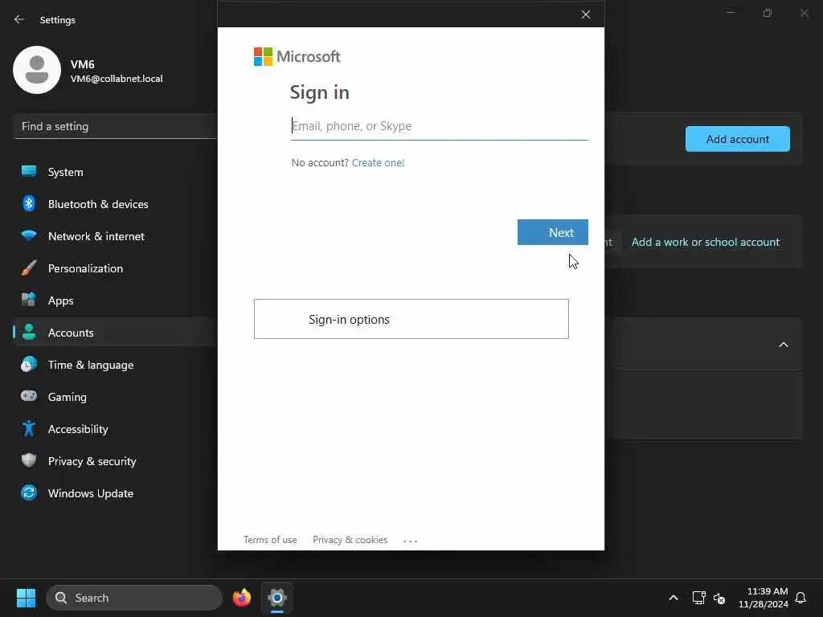Open Privacy & cookies link
The height and width of the screenshot is (617, 823).
coord(350,539)
